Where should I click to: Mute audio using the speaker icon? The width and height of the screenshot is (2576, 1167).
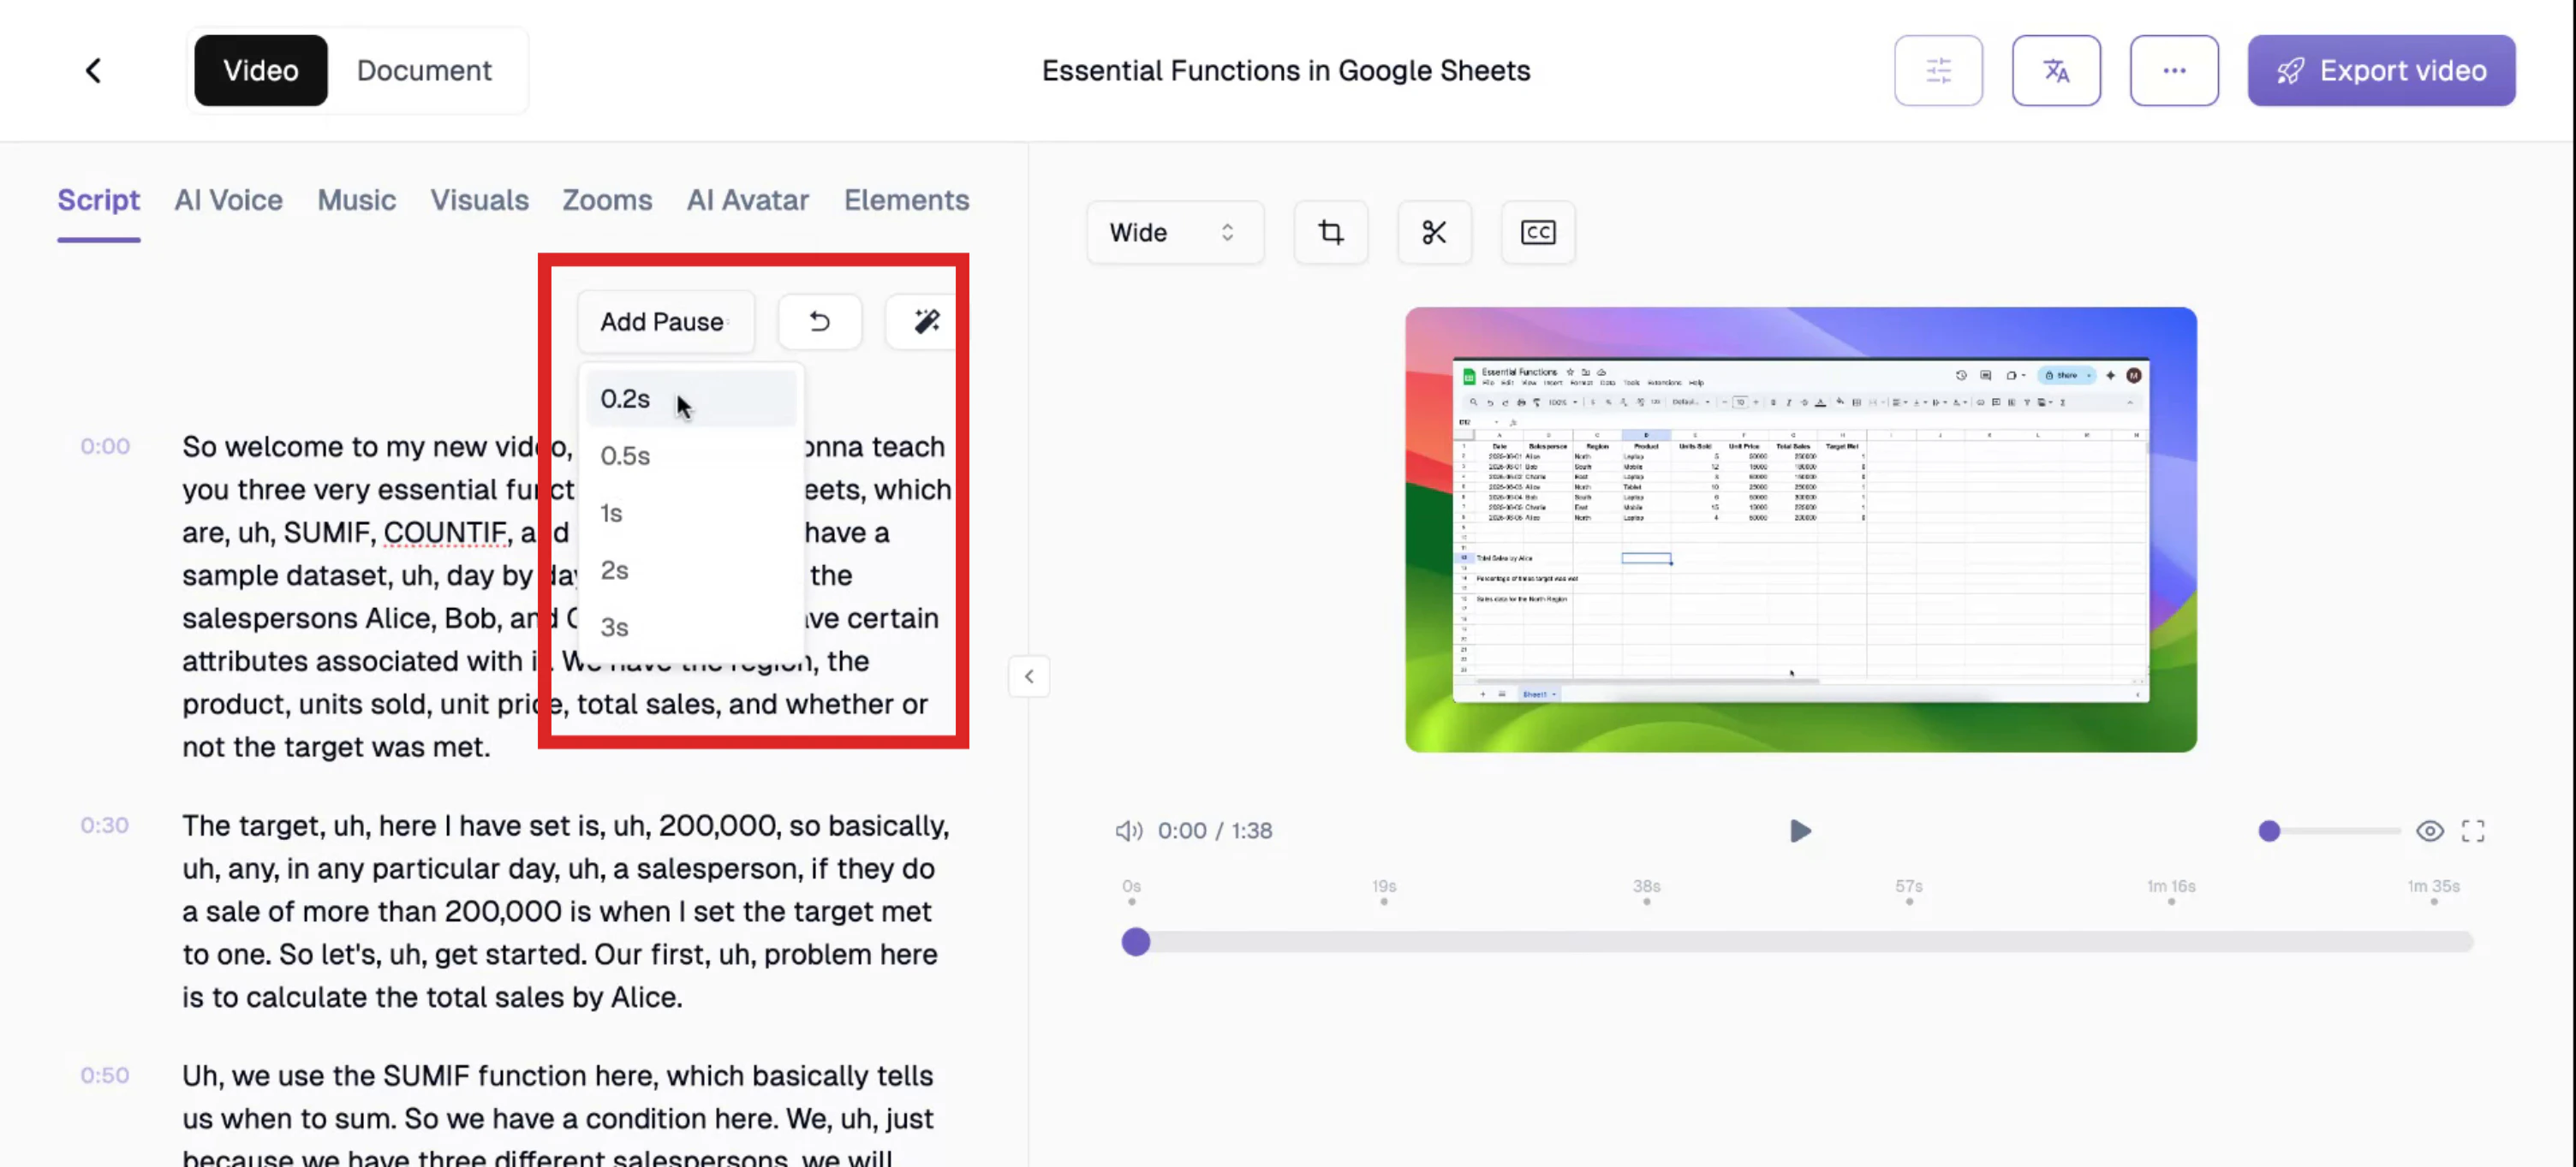(x=1128, y=830)
